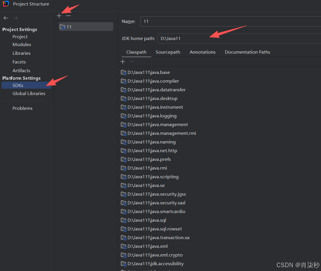Select the java.sql.rowset classpath entry

tap(155, 229)
